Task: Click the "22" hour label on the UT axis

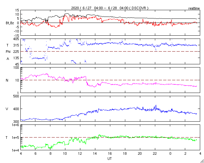Action: (155, 153)
